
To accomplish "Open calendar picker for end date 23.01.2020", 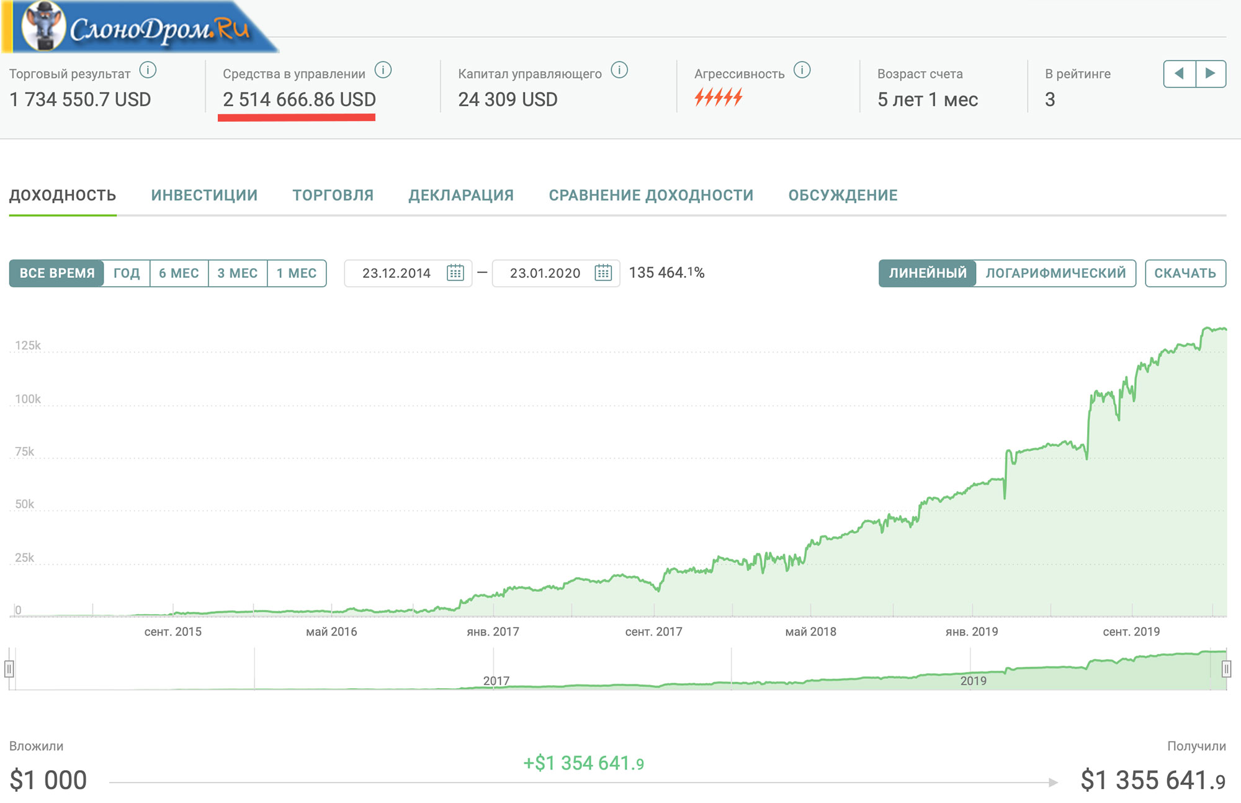I will tap(603, 273).
